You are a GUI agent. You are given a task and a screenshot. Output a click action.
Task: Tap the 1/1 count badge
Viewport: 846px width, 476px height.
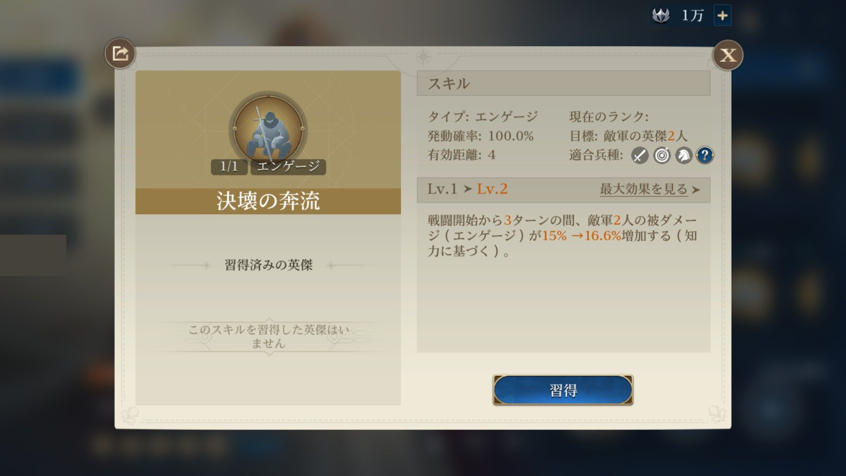click(229, 167)
